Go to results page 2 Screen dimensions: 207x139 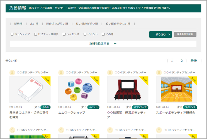pyautogui.click(x=182, y=61)
